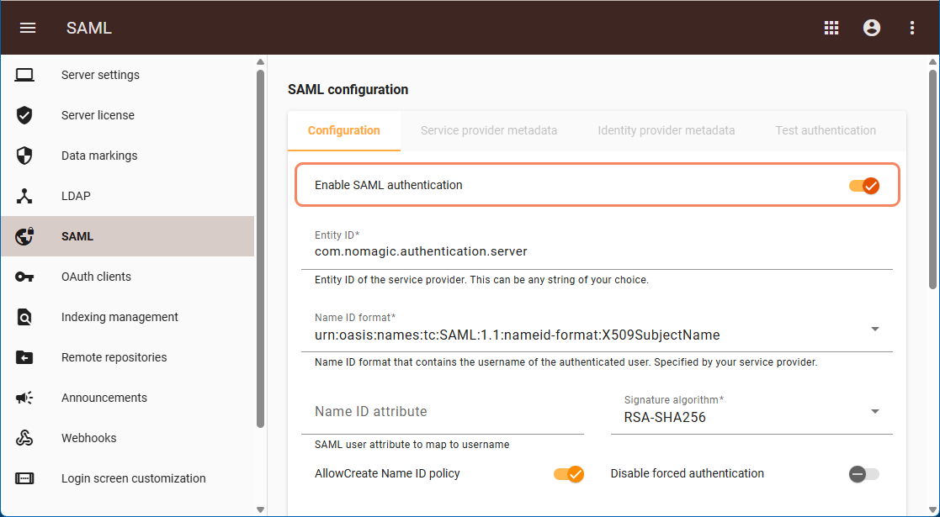Click the Name ID attribute input field
This screenshot has width=940, height=517.
(443, 412)
